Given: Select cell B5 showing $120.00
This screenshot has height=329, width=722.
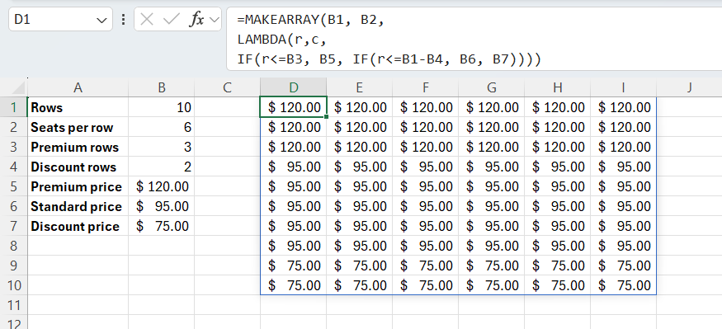Looking at the screenshot, I should pyautogui.click(x=161, y=186).
